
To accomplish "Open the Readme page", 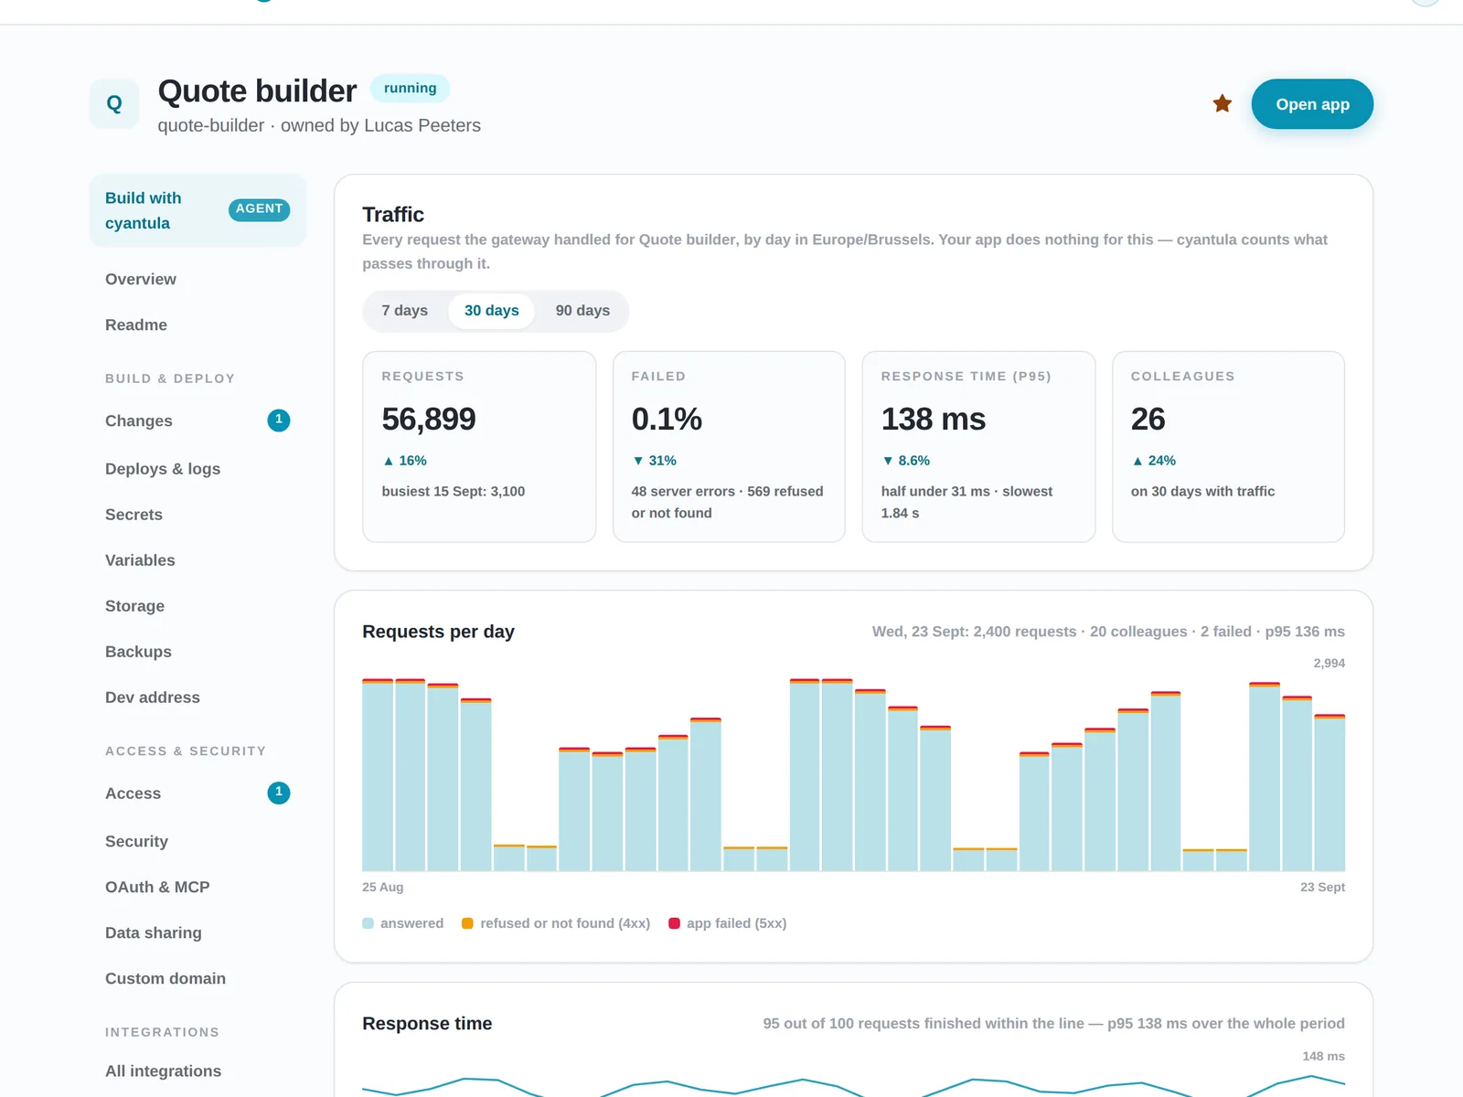I will pos(198,325).
